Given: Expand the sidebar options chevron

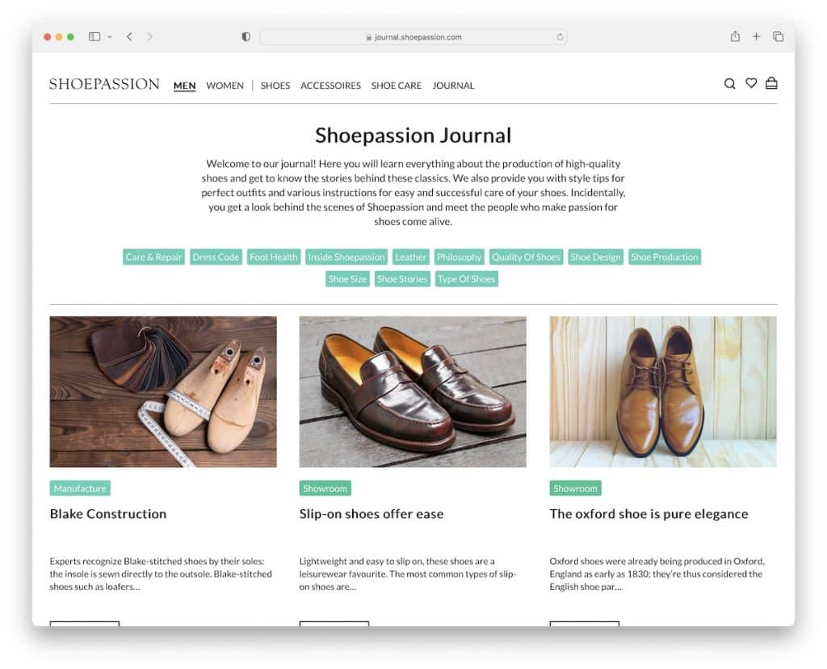Looking at the screenshot, I should click(x=110, y=37).
